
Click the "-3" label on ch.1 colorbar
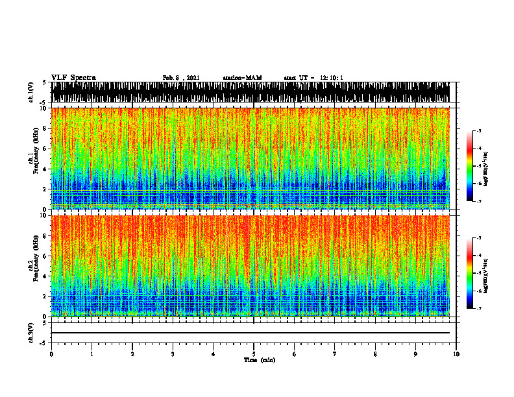pyautogui.click(x=478, y=130)
